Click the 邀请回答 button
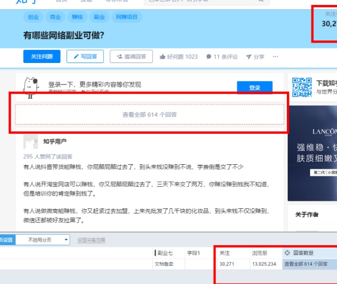This screenshot has width=337, height=284. point(131,56)
